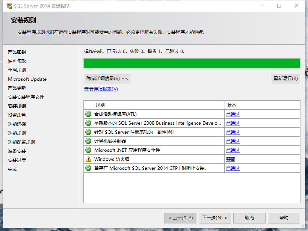308x231 pixels.
Task: Select the 合成活动模板库(ATL) rule name
Action: click(116, 114)
